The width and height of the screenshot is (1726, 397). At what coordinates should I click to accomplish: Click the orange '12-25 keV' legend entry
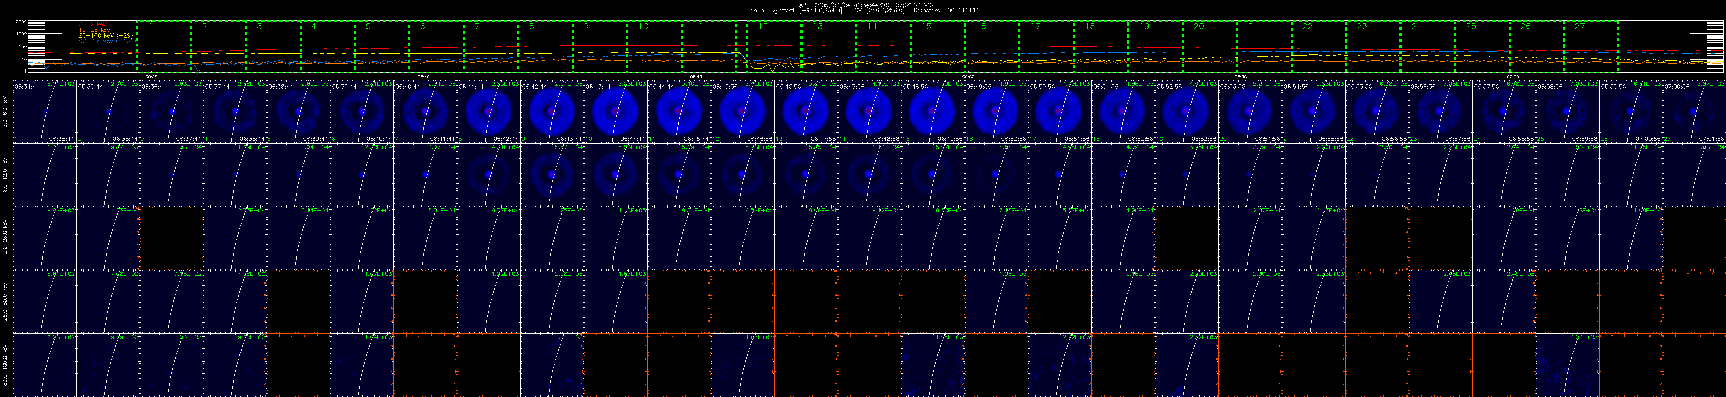pos(94,30)
